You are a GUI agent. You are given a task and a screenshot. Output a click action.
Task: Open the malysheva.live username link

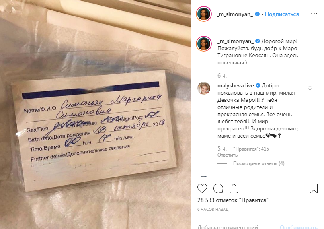point(236,85)
